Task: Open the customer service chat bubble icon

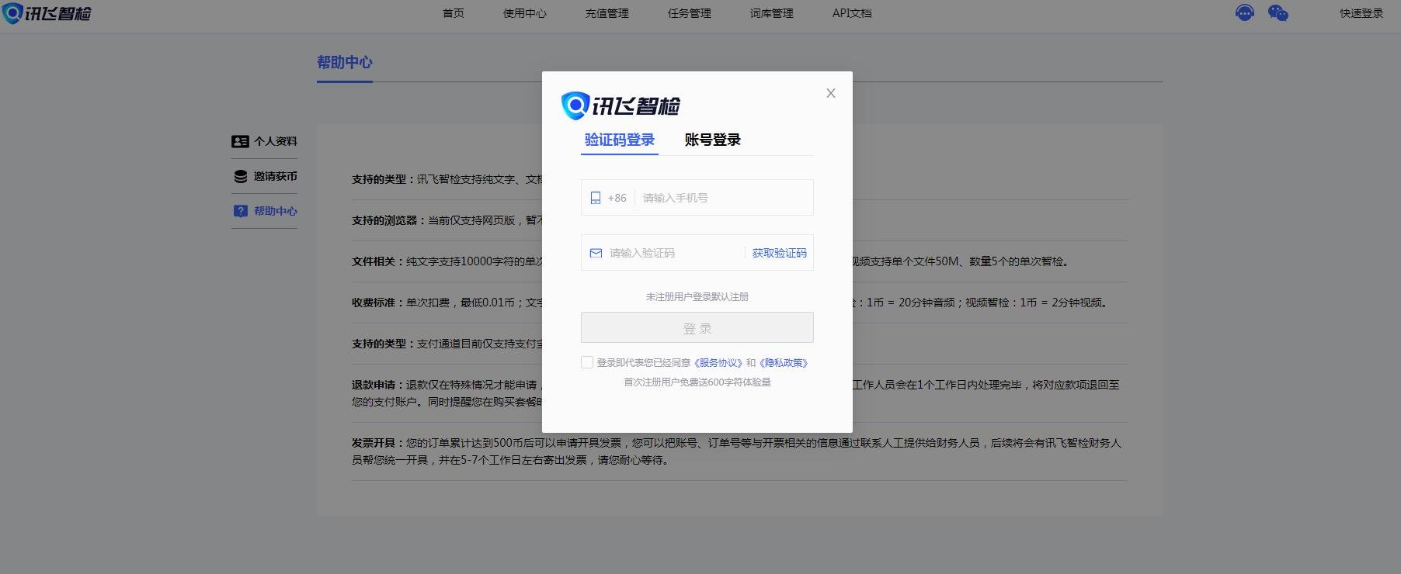Action: pyautogui.click(x=1244, y=13)
